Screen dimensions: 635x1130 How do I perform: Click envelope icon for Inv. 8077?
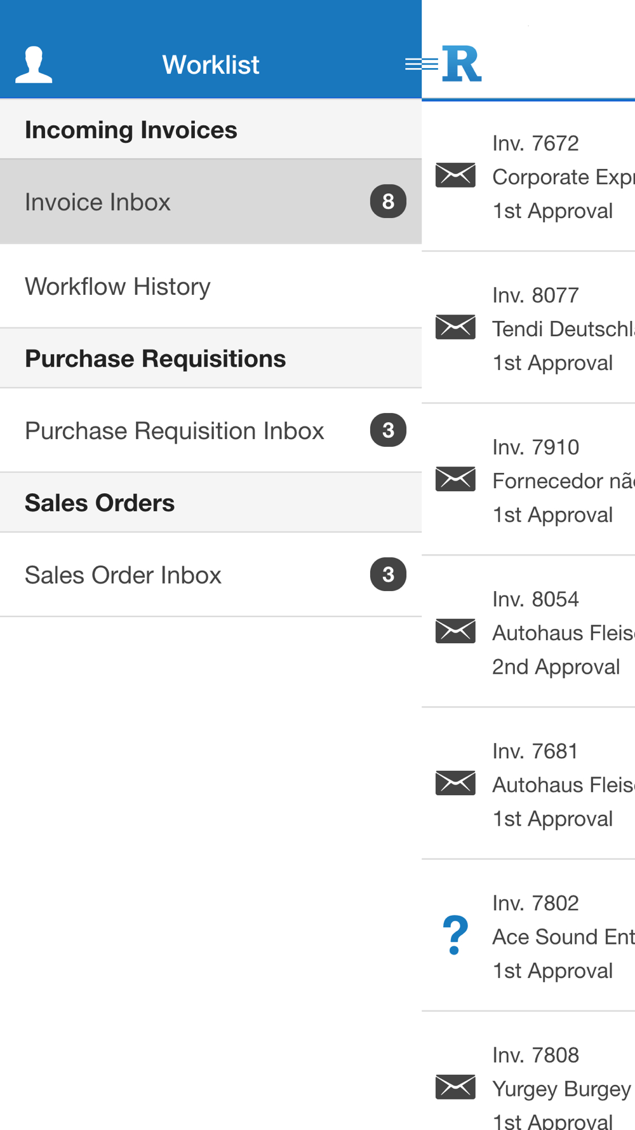tap(455, 327)
